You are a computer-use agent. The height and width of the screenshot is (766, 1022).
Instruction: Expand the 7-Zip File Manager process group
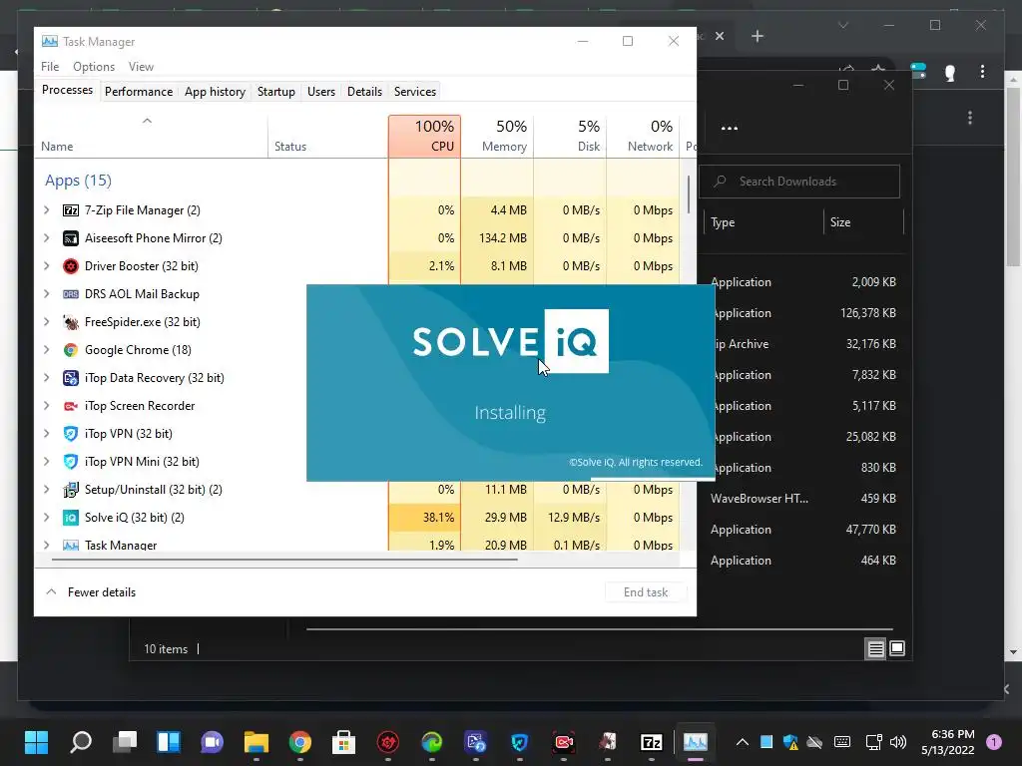click(x=46, y=210)
